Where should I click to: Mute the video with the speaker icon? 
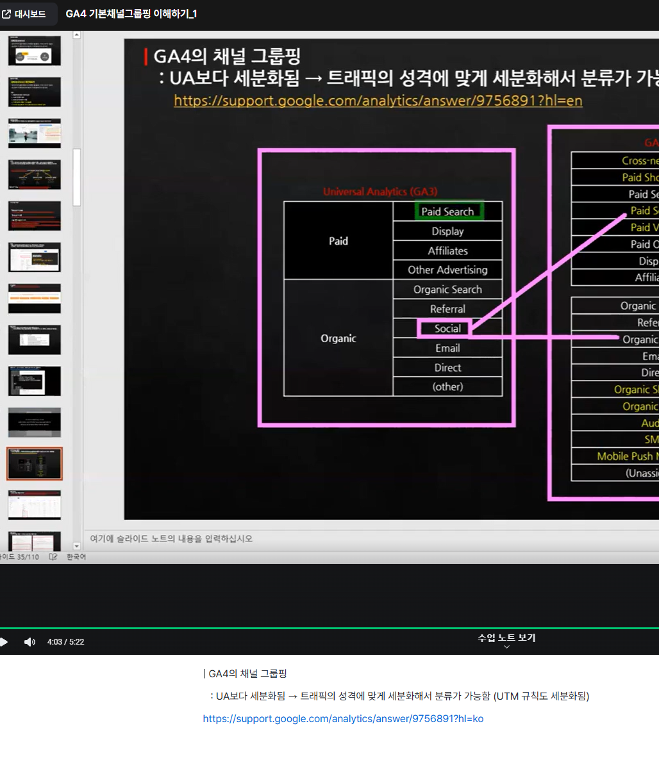pyautogui.click(x=29, y=642)
